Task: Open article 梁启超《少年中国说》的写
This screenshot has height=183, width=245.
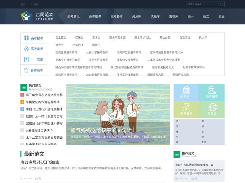Action: tap(44, 123)
